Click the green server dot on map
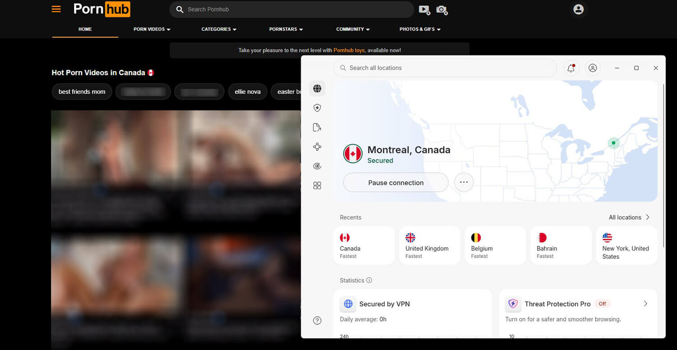The image size is (677, 350). tap(613, 143)
